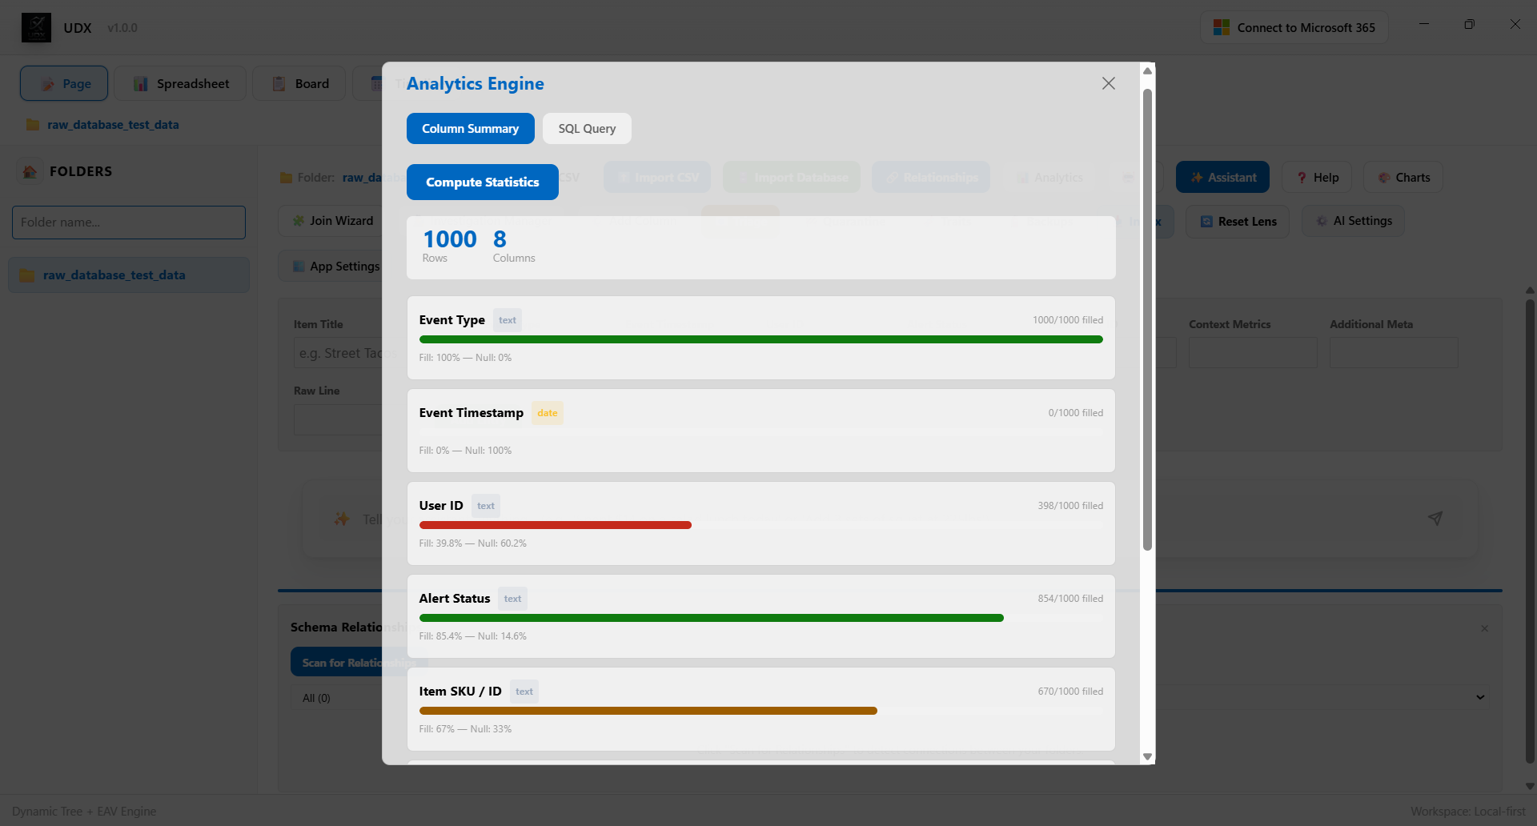Click the main page scrollbar down arrow
Image resolution: width=1537 pixels, height=826 pixels.
pos(1530,786)
